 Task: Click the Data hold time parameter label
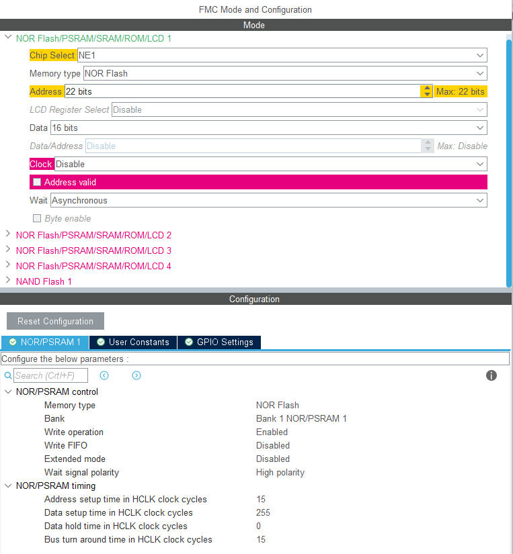116,526
